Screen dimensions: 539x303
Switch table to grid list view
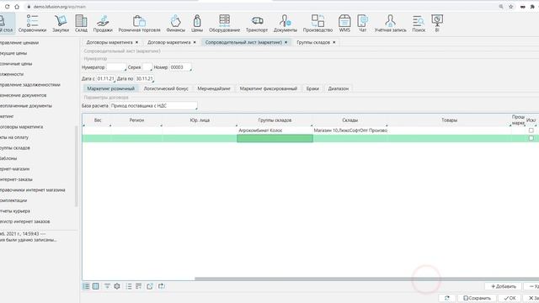tap(86, 286)
